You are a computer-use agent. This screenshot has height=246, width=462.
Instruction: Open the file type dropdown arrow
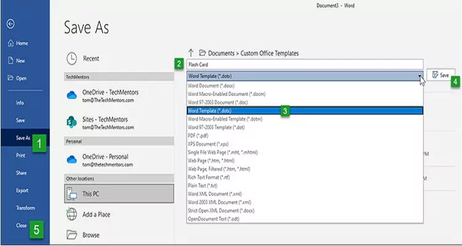pos(419,76)
